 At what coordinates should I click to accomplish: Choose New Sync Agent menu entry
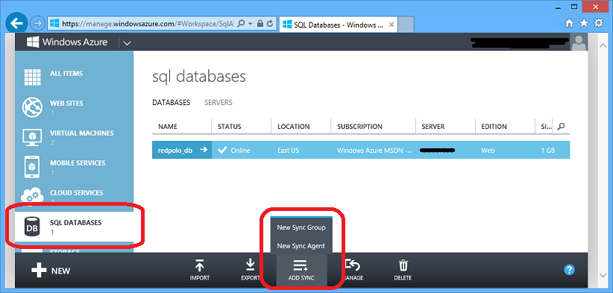point(301,246)
